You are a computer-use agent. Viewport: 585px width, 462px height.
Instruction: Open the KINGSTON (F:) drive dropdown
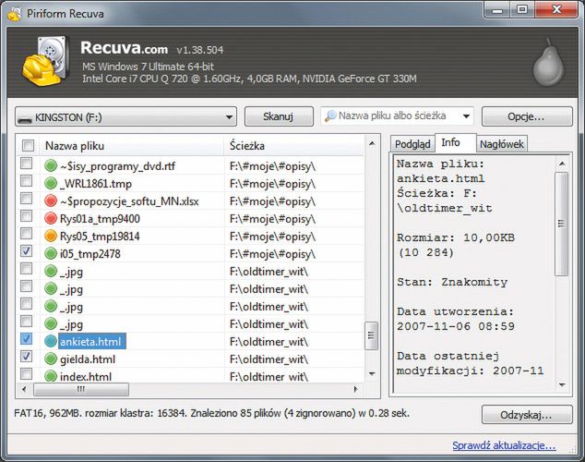pos(125,117)
